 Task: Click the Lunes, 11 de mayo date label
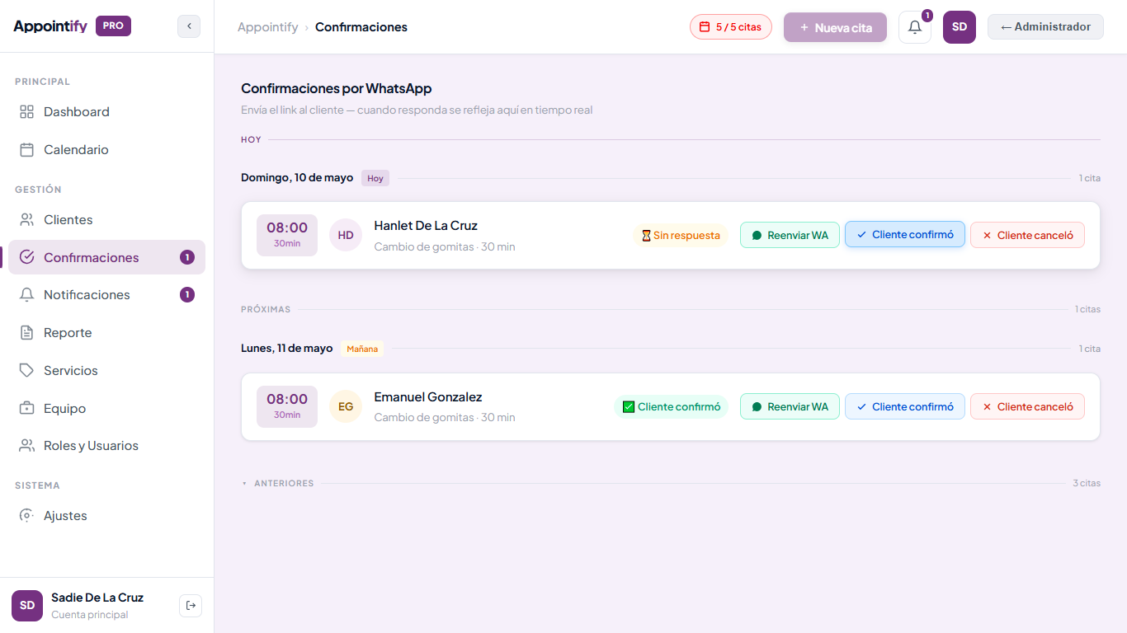(x=286, y=349)
